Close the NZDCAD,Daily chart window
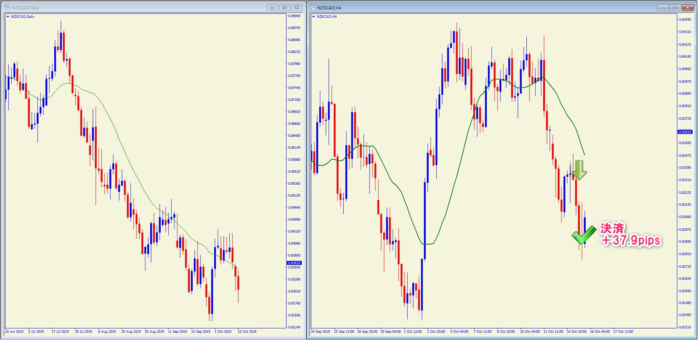The width and height of the screenshot is (698, 340). (x=297, y=8)
